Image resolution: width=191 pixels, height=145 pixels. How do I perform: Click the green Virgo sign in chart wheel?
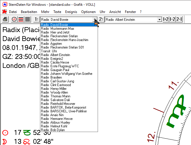pyautogui.click(x=176, y=111)
